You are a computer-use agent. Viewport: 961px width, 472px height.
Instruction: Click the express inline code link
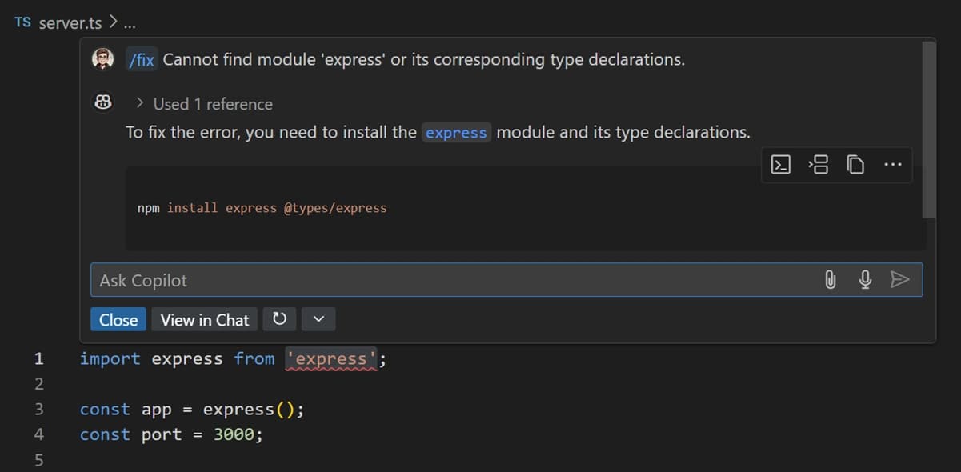[x=456, y=133]
